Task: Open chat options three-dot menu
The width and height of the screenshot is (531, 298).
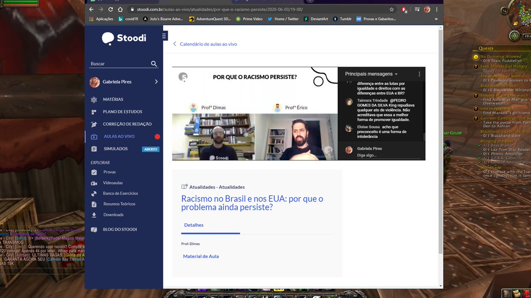Action: tap(419, 74)
